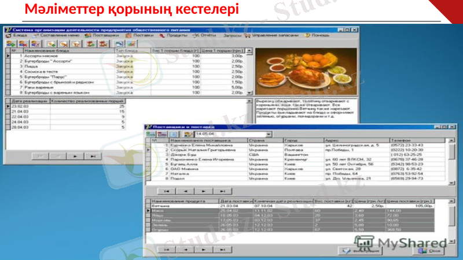Click the add dish icon with green plus

pyautogui.click(x=11, y=44)
